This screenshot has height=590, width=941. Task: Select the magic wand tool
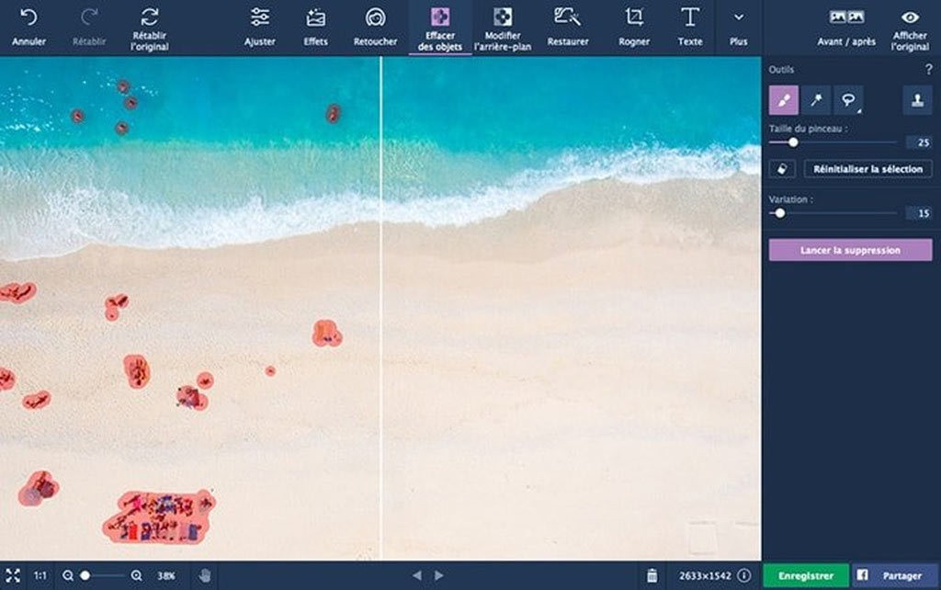click(816, 100)
